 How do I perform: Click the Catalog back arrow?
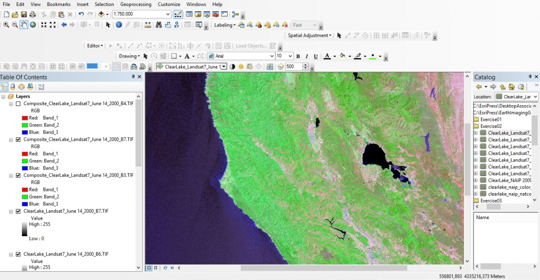click(x=479, y=87)
